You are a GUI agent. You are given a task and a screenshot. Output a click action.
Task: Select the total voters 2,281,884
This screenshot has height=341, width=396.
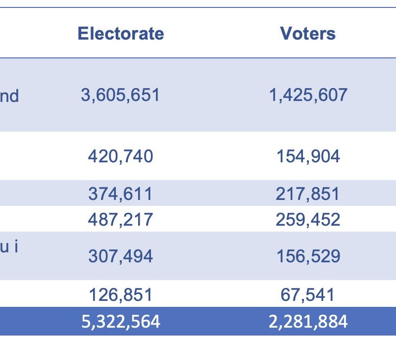coord(308,322)
